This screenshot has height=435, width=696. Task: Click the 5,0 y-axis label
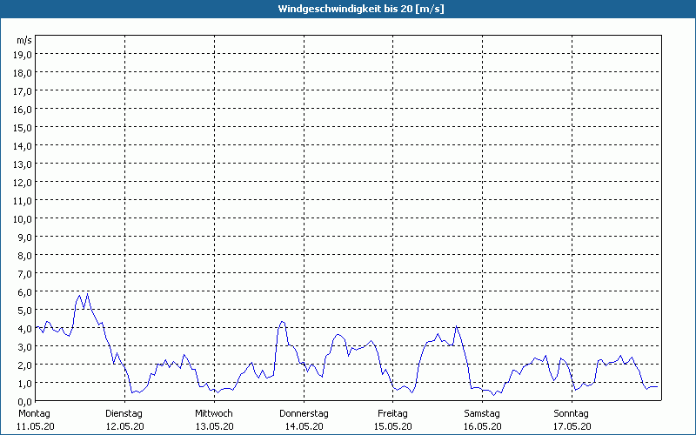coord(25,311)
